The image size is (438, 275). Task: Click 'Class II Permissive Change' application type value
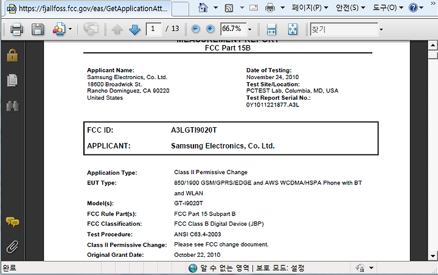[x=211, y=172]
